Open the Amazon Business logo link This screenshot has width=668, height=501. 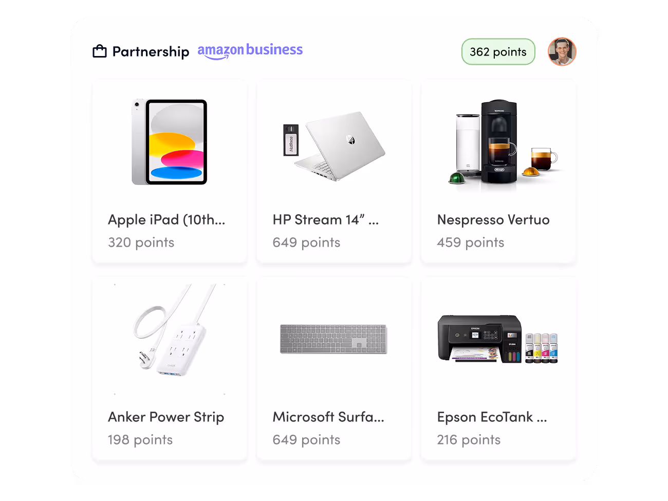tap(250, 51)
